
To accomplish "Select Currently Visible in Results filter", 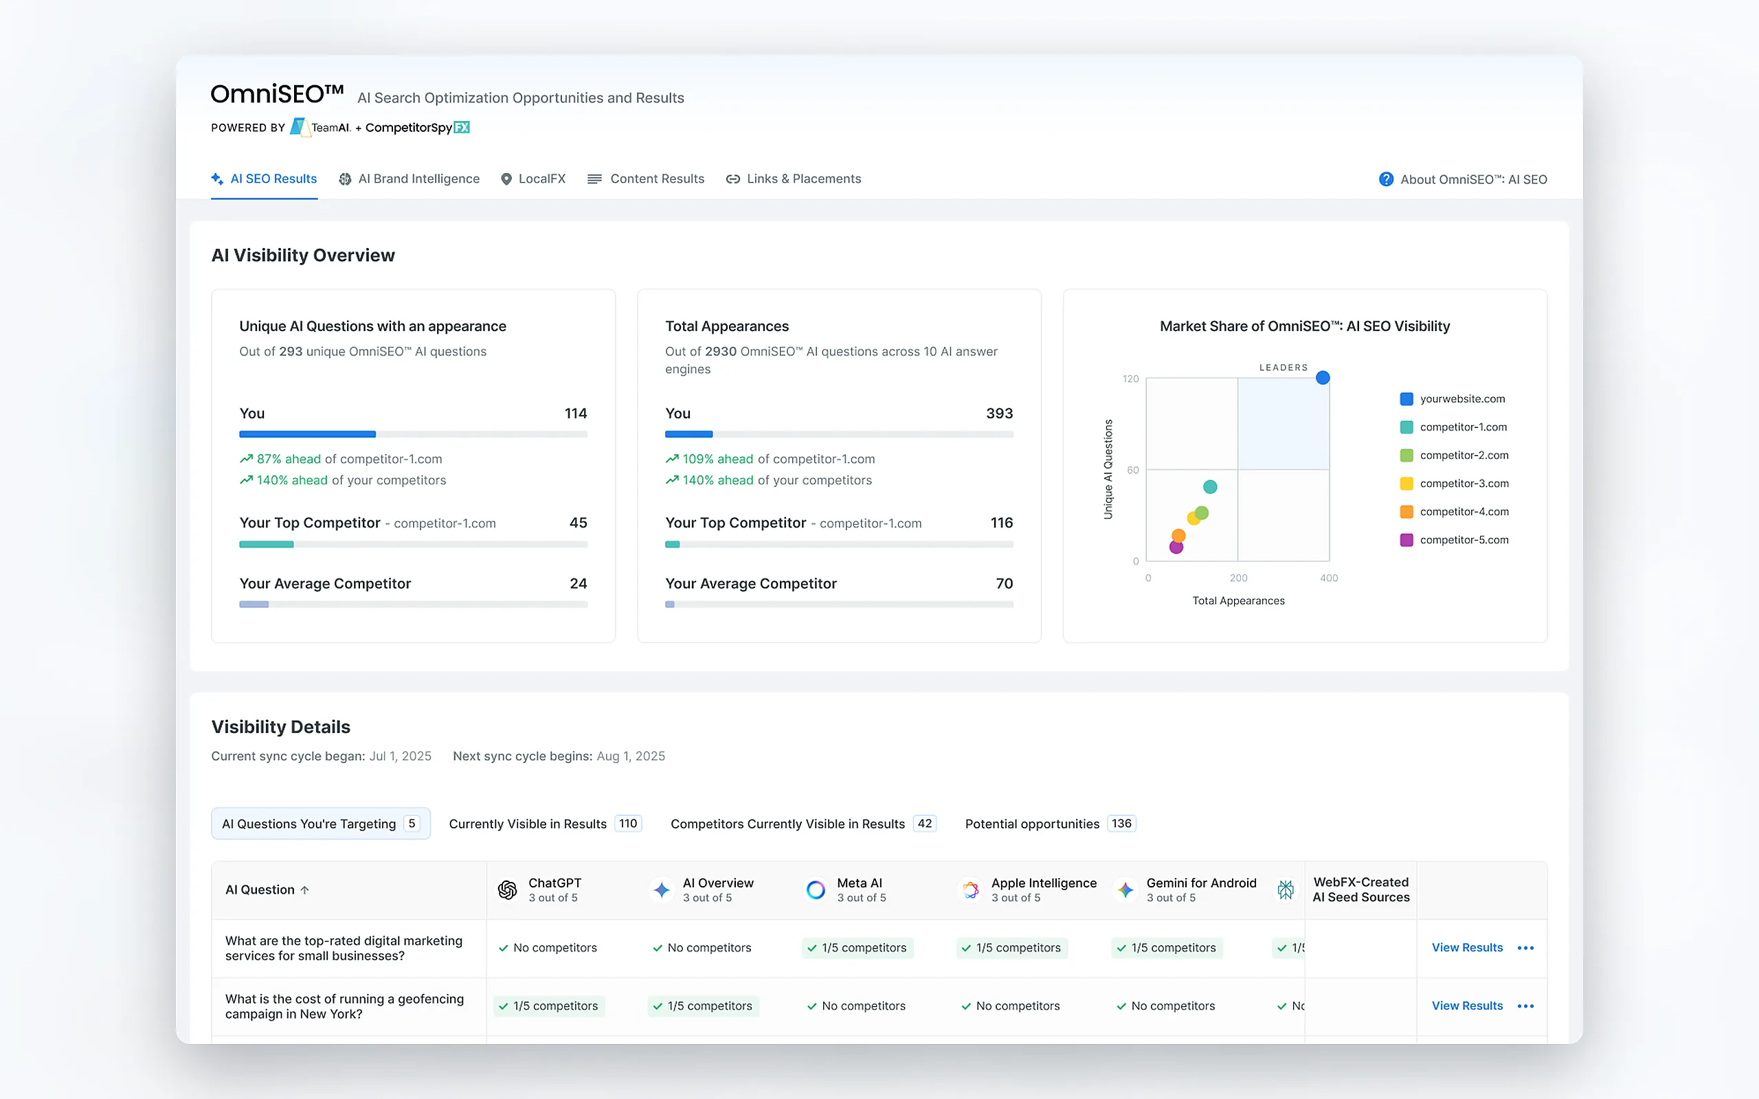I will point(545,824).
